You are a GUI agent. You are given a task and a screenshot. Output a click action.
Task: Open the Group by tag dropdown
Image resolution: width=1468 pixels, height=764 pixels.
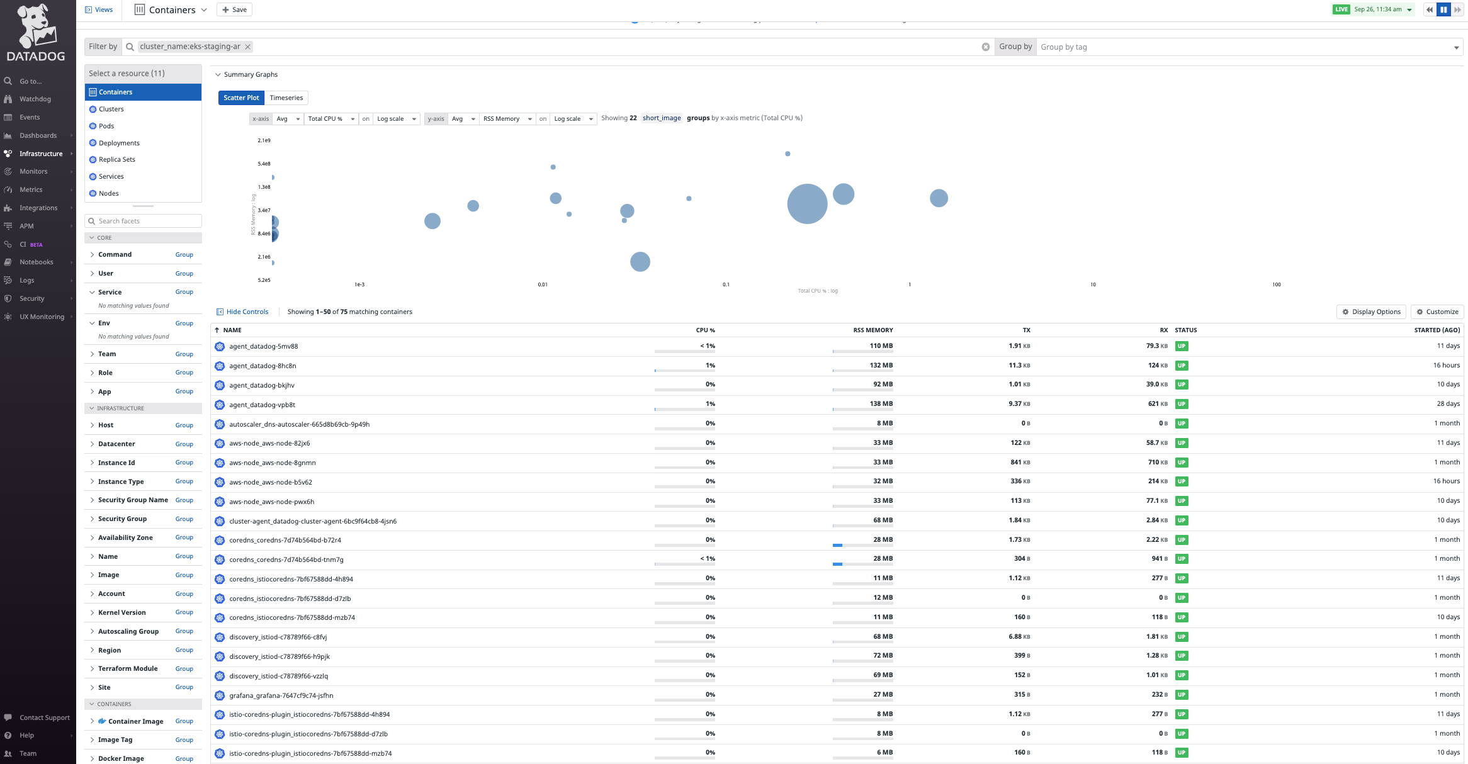tap(1249, 47)
